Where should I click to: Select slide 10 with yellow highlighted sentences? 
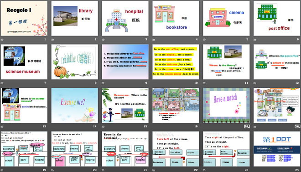point(176,62)
